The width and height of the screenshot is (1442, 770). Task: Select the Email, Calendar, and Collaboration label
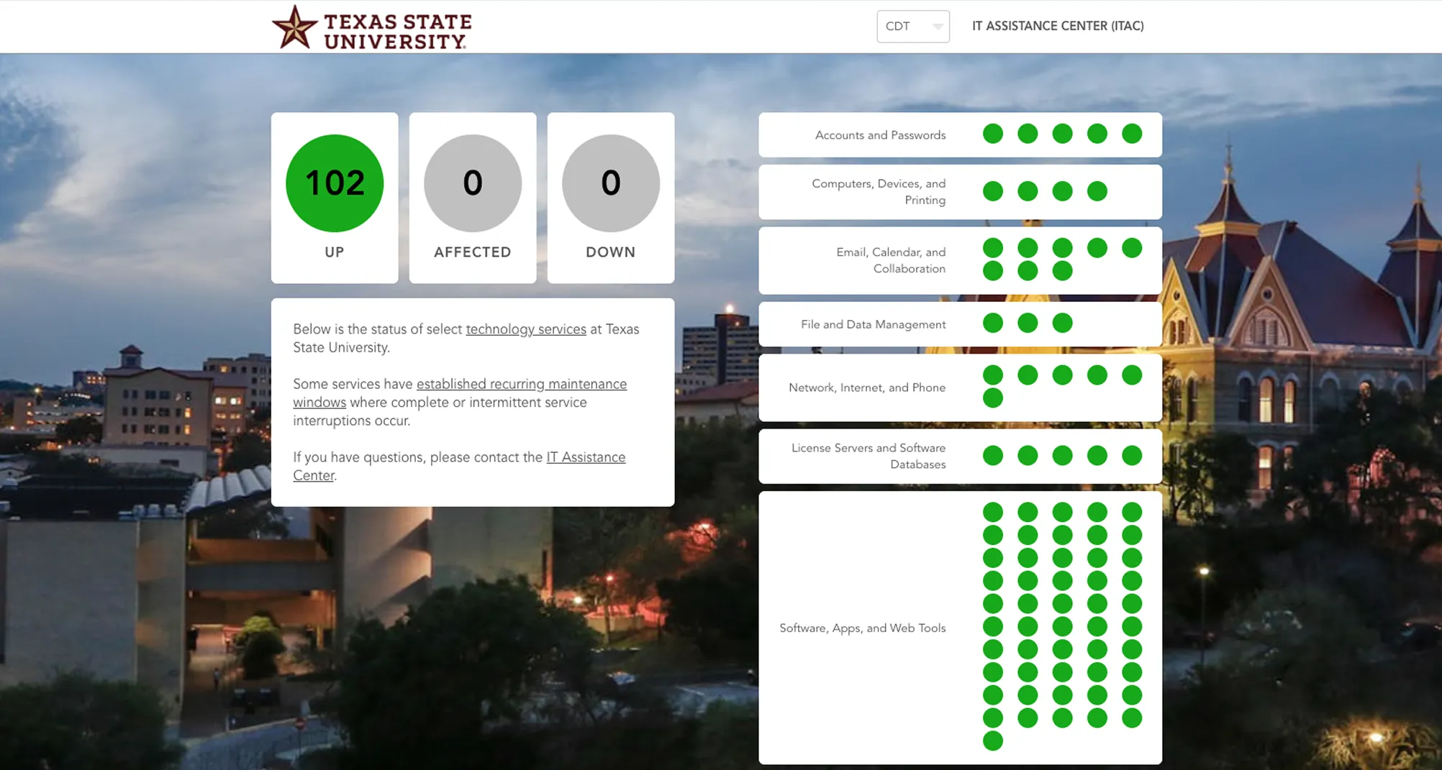pos(891,260)
